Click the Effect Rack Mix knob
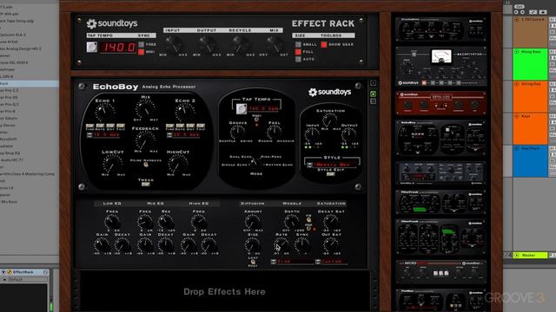The image size is (556, 312). (x=274, y=44)
